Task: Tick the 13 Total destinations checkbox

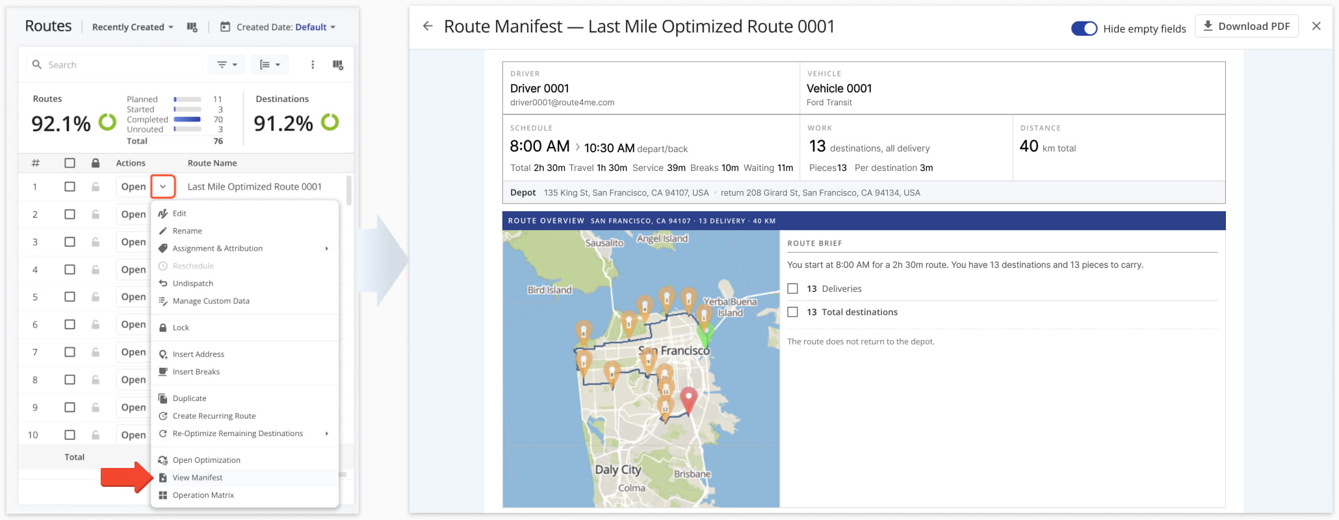Action: tap(792, 312)
